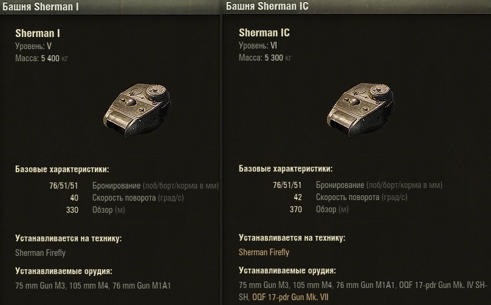Select the view range value 370
The image size is (491, 305).
coord(295,209)
